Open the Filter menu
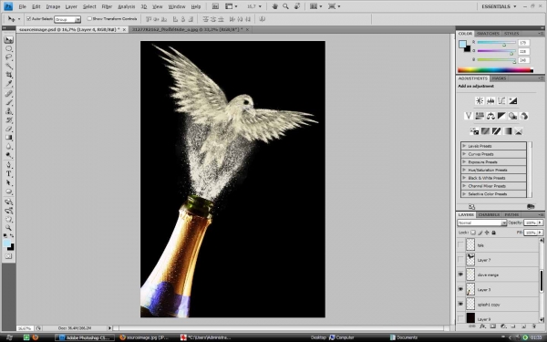The height and width of the screenshot is (342, 547). point(107,6)
